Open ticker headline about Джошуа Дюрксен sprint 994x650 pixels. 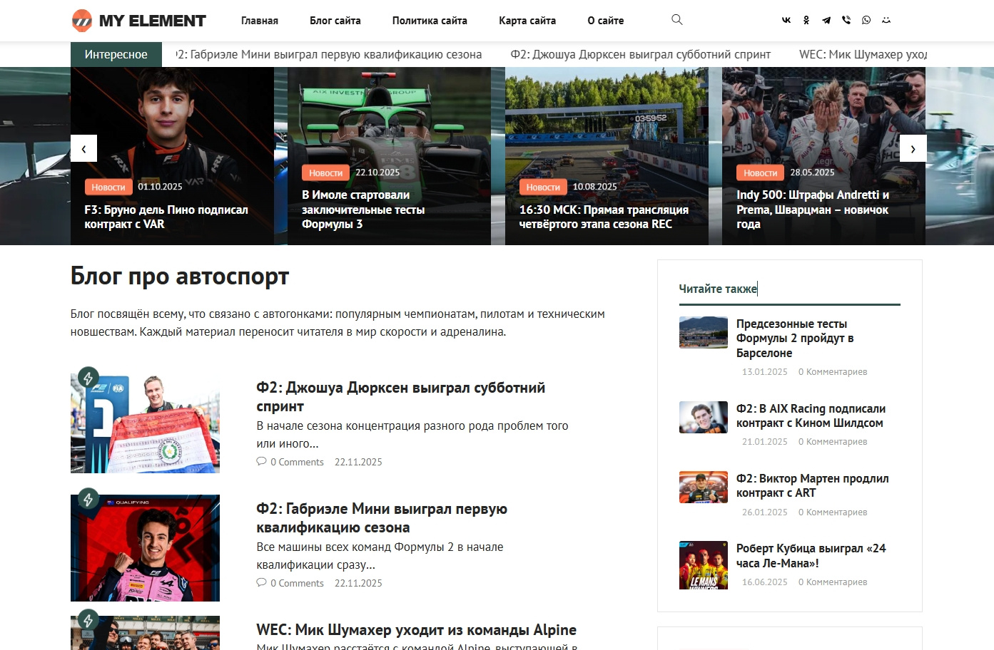pyautogui.click(x=641, y=54)
